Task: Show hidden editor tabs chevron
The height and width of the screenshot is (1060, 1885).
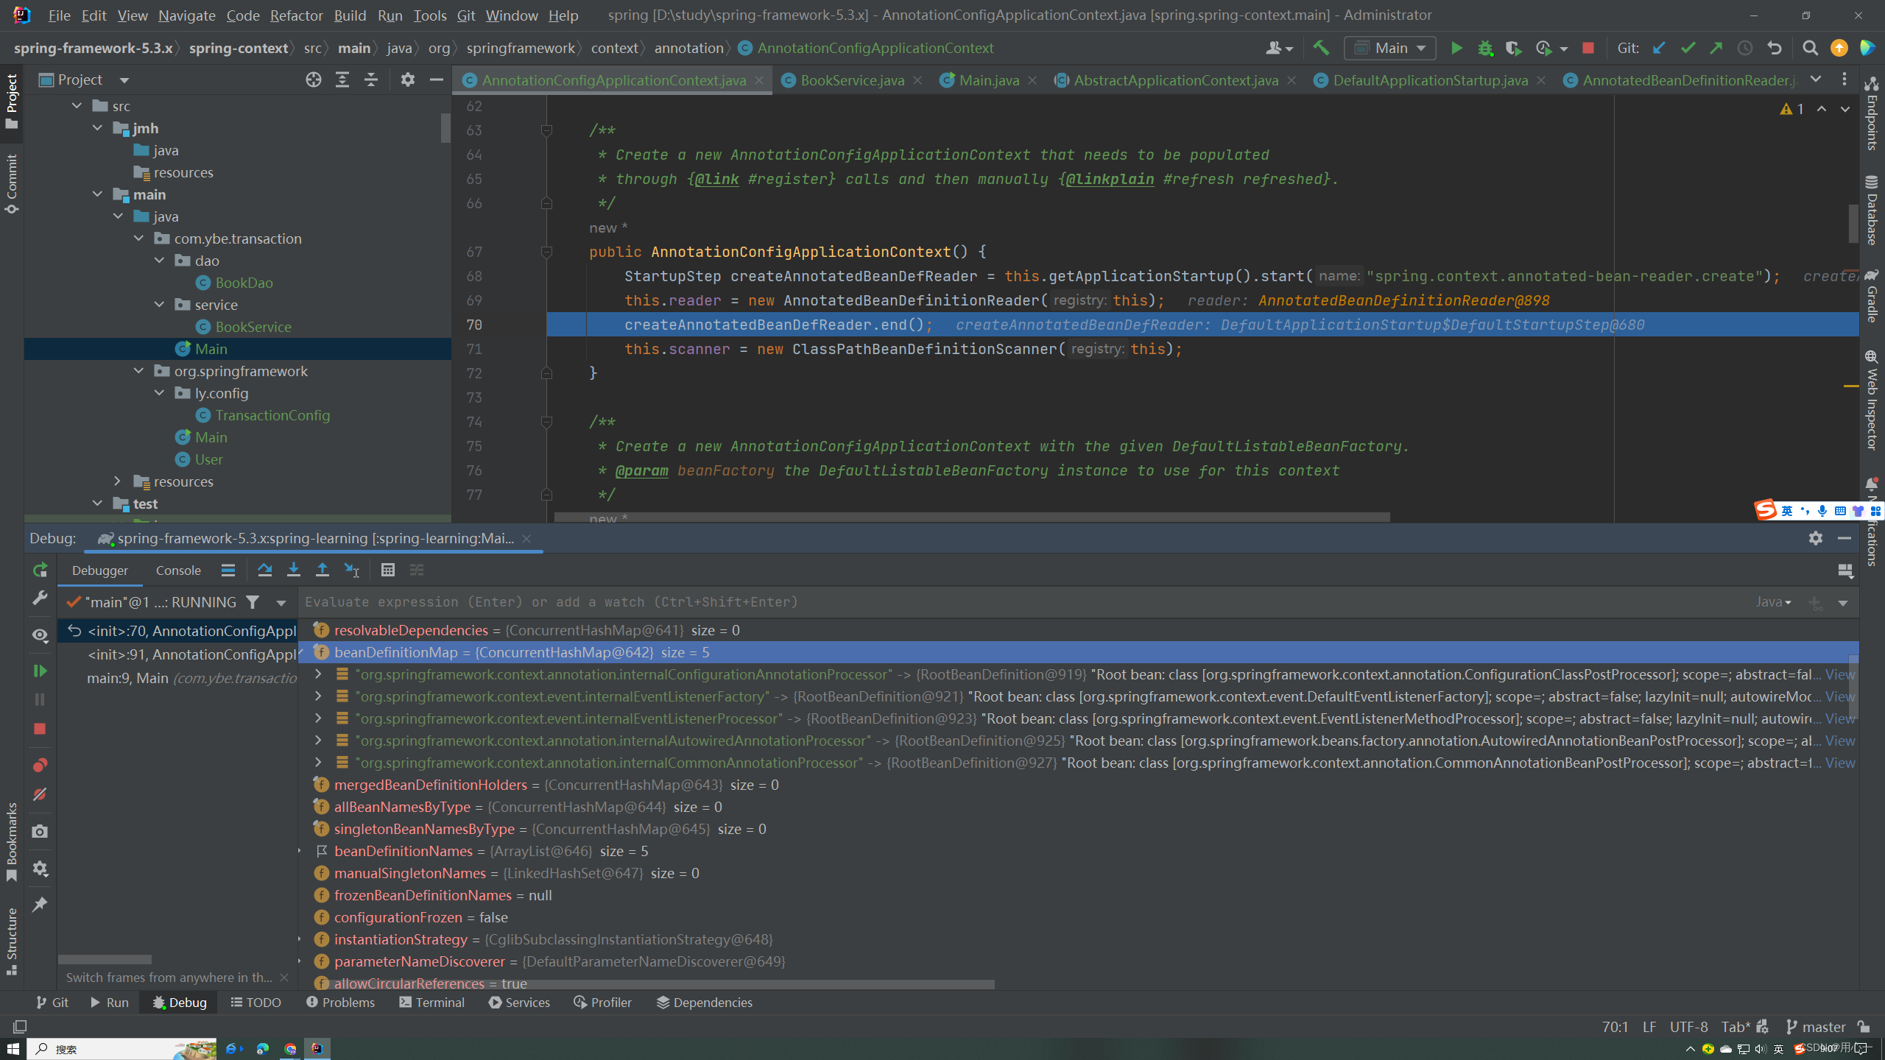Action: (1816, 79)
